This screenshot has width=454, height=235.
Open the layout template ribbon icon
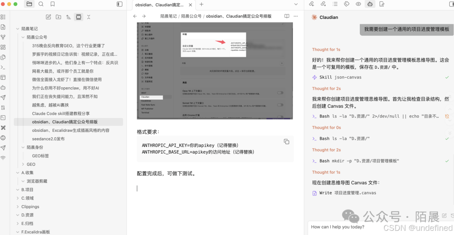[3, 78]
